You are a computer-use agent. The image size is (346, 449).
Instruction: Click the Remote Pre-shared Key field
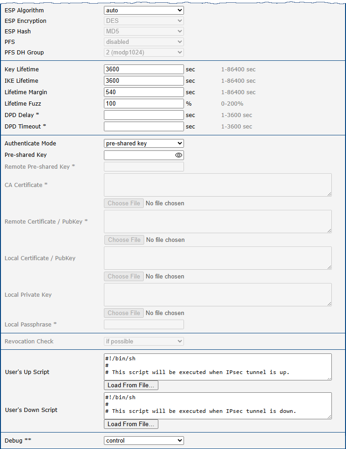click(144, 166)
